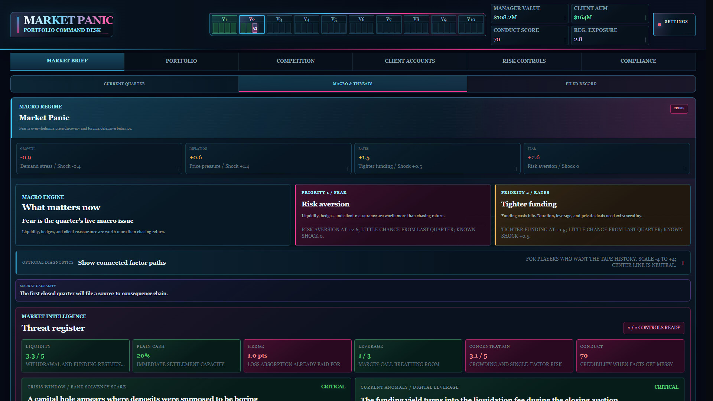This screenshot has height=401, width=713.
Task: Select the Growth macro factor card
Action: coord(99,159)
